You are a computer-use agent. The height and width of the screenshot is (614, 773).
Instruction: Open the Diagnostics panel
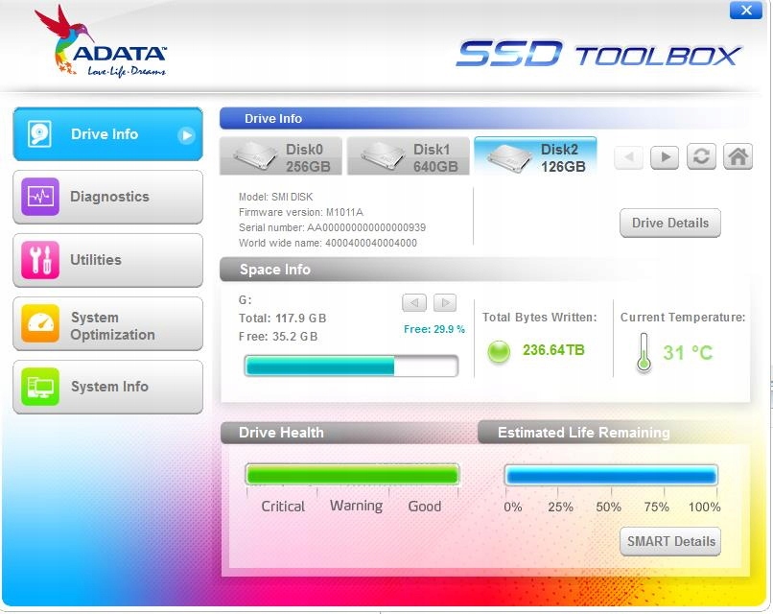107,197
